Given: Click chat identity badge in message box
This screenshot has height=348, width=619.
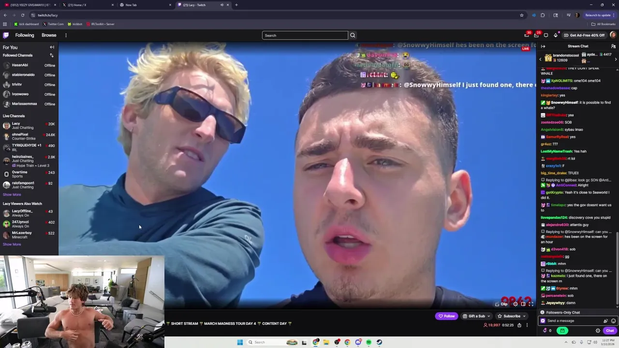Looking at the screenshot, I should 543,321.
